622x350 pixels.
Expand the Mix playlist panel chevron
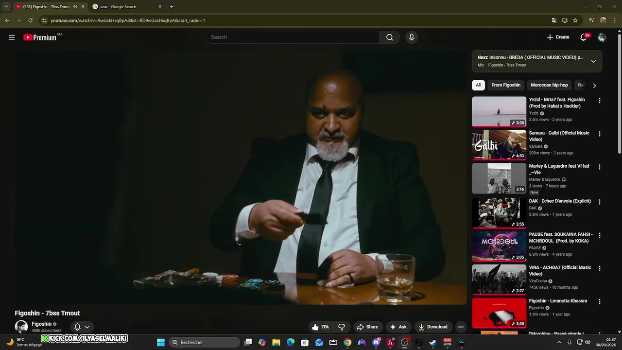pyautogui.click(x=593, y=61)
